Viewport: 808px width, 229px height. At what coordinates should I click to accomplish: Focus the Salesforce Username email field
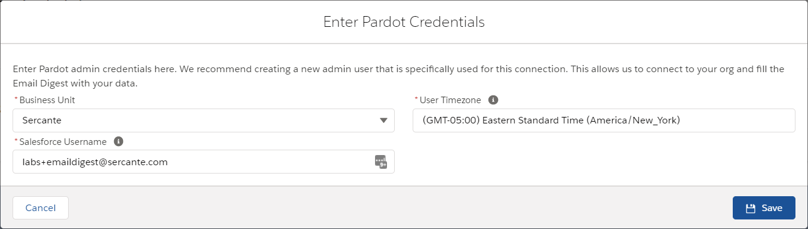[203, 162]
